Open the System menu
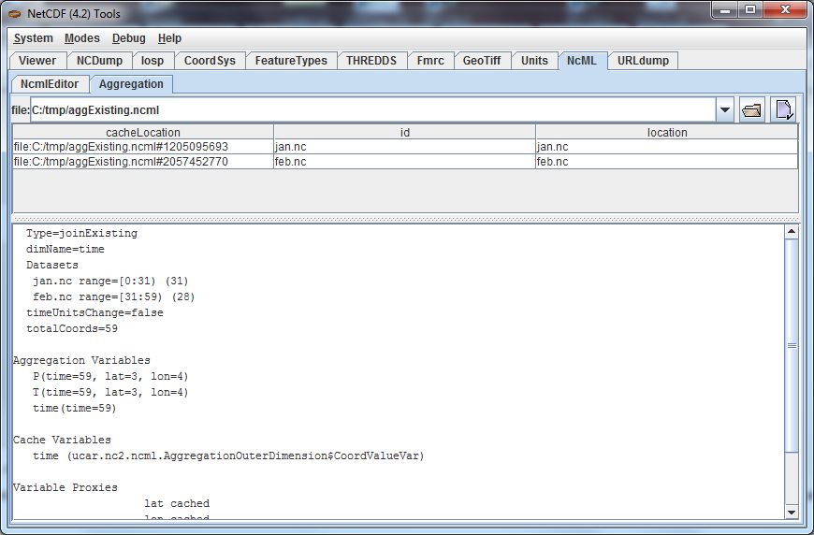The image size is (814, 535). pyautogui.click(x=33, y=38)
